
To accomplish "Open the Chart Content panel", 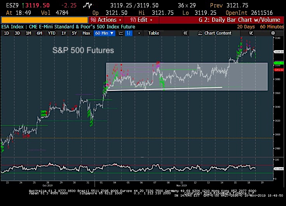I will point(214,33).
